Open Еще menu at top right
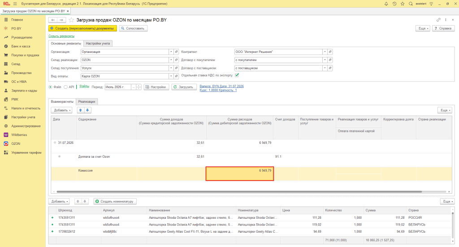This screenshot has width=459, height=247. (x=423, y=28)
